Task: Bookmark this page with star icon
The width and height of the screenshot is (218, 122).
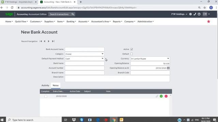Action: point(205,7)
